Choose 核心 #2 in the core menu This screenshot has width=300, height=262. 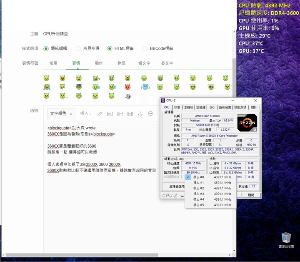coord(210,188)
